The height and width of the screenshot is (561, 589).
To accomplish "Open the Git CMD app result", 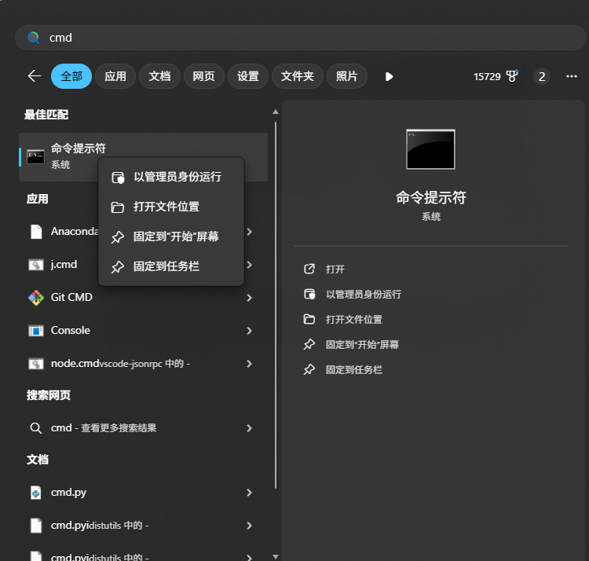I will 143,298.
